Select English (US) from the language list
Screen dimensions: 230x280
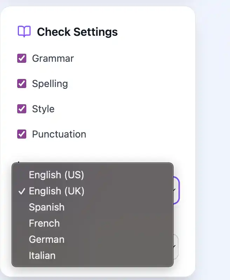(56, 175)
